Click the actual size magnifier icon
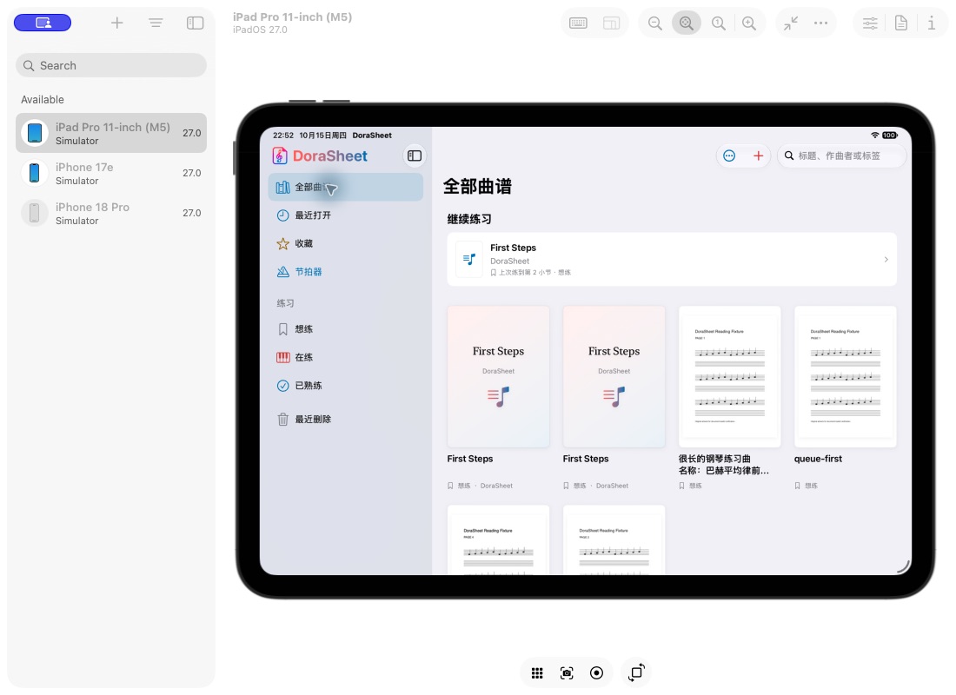Viewport: 956px width, 695px height. (x=719, y=23)
